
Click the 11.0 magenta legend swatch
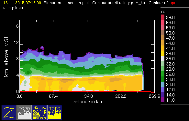pyautogui.click(x=163, y=100)
